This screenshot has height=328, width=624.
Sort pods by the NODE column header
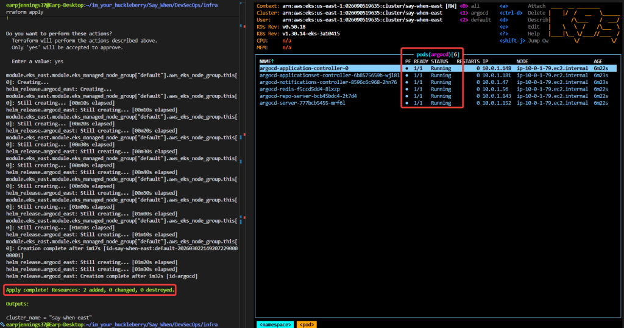point(522,61)
